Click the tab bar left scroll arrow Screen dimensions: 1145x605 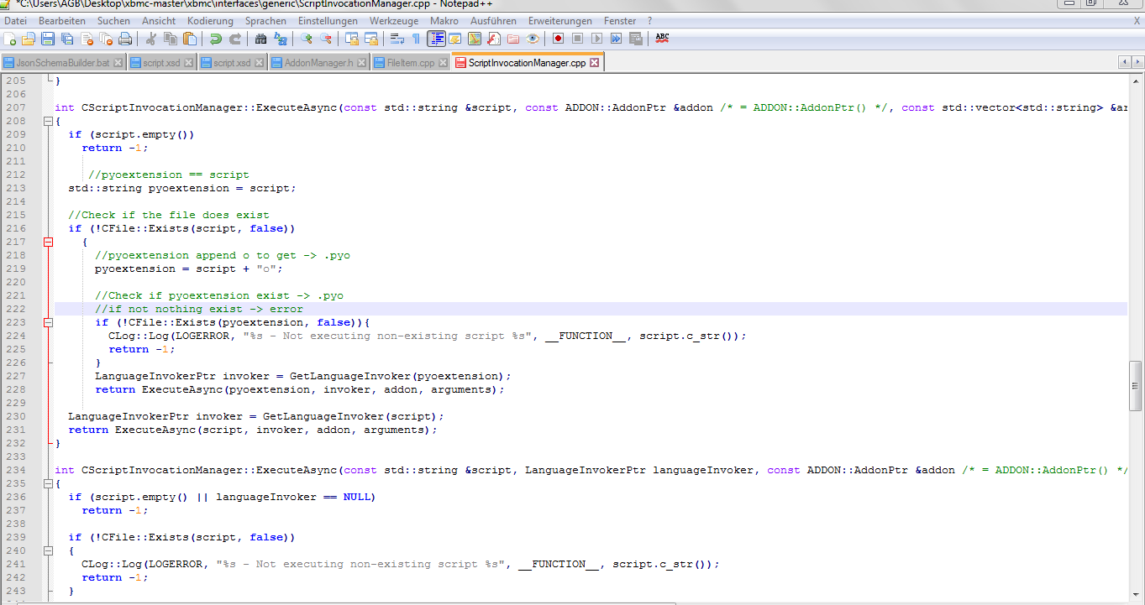coord(1124,63)
